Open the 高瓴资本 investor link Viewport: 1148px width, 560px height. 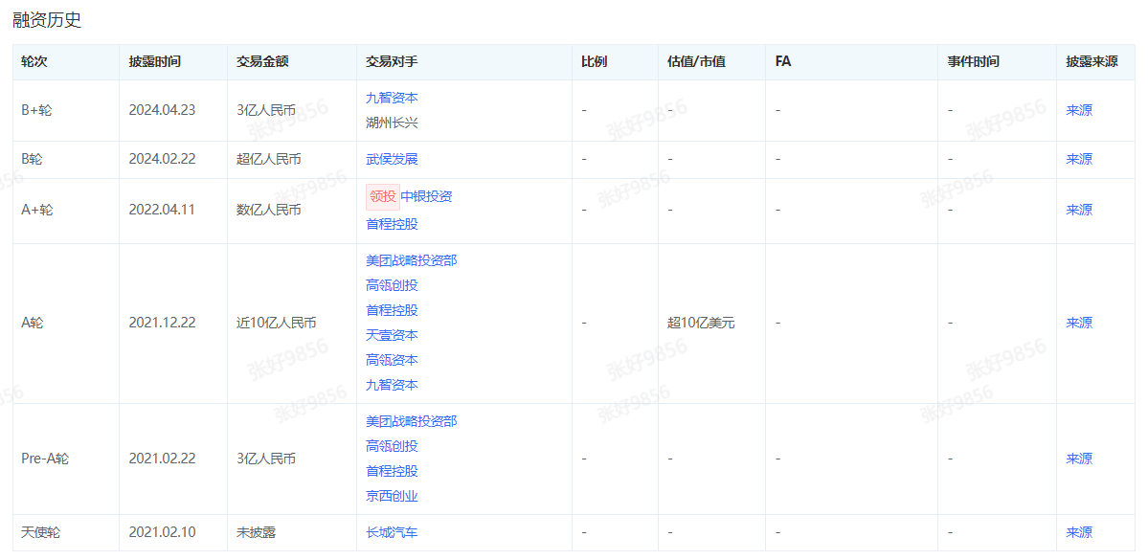tap(392, 359)
